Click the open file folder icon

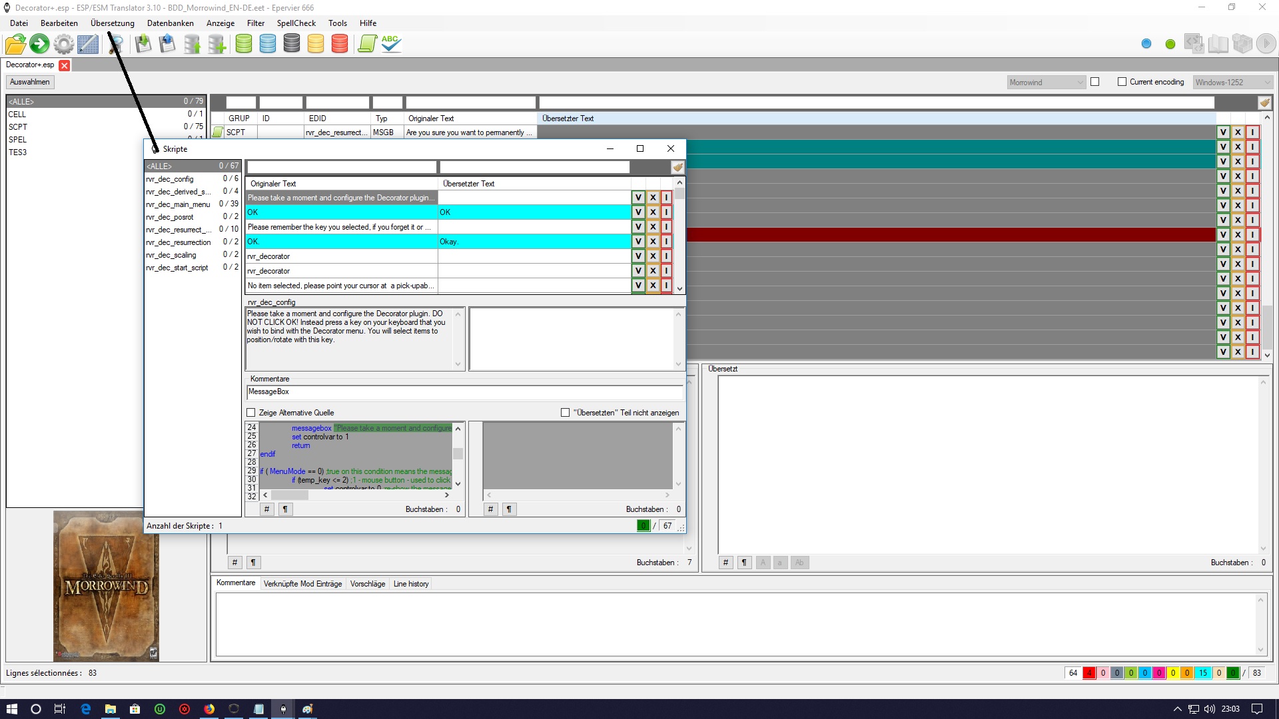[15, 45]
